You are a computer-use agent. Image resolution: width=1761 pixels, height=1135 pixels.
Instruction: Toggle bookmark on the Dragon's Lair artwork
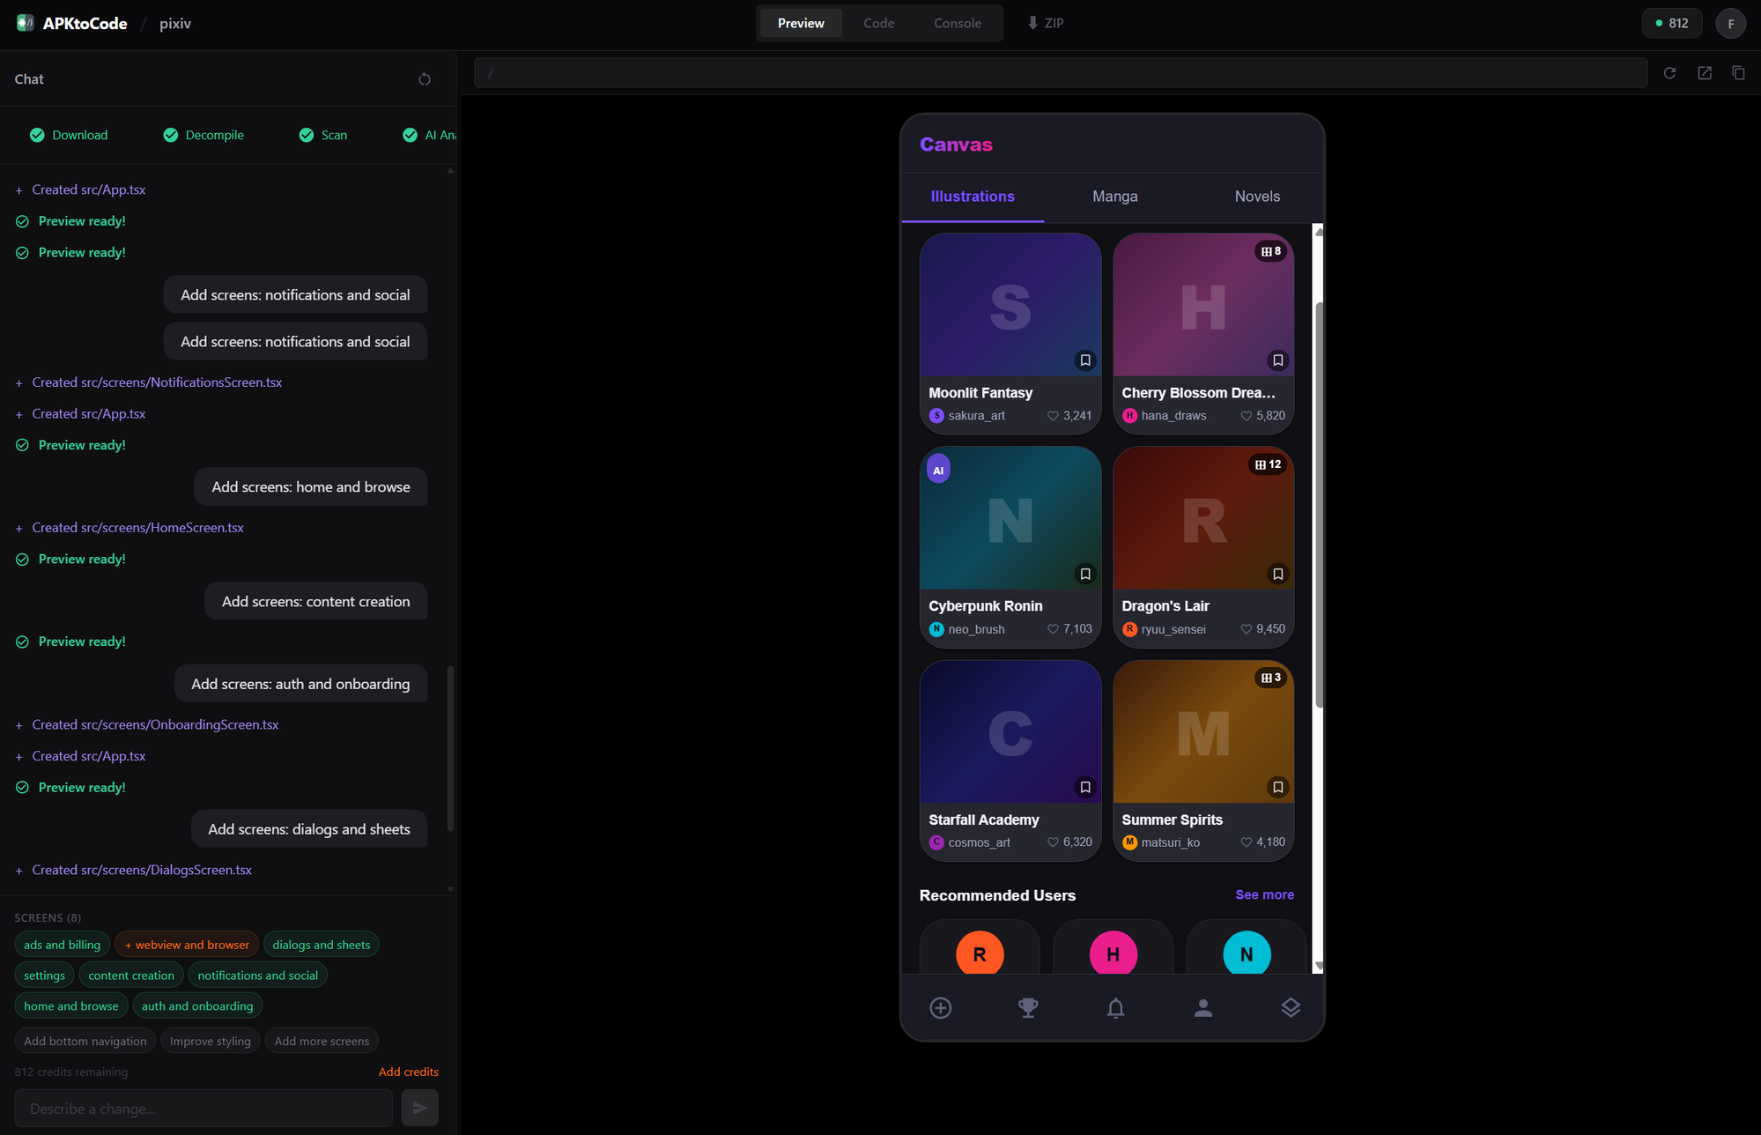click(1277, 574)
